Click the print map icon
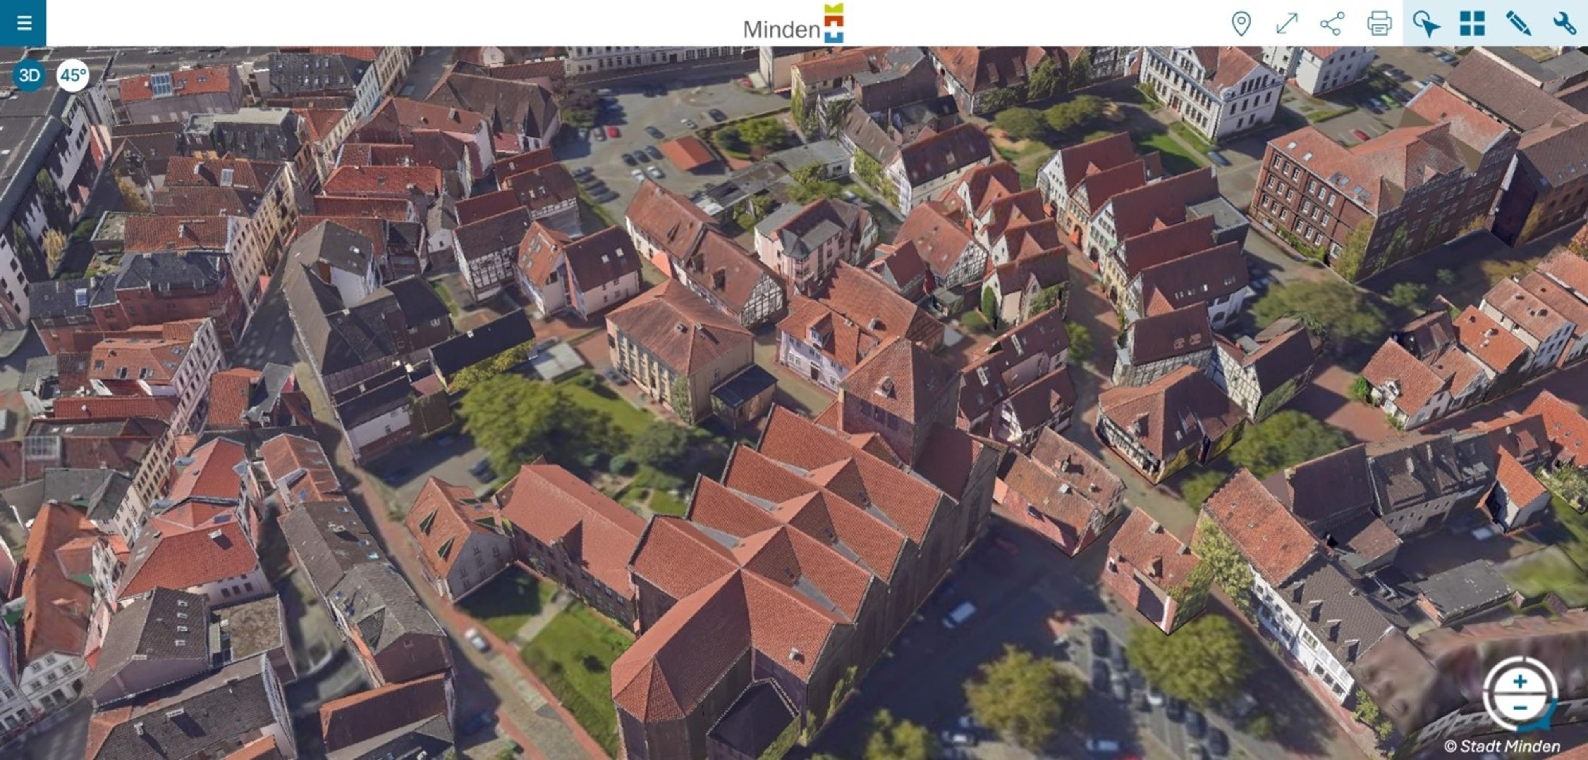 [1379, 24]
